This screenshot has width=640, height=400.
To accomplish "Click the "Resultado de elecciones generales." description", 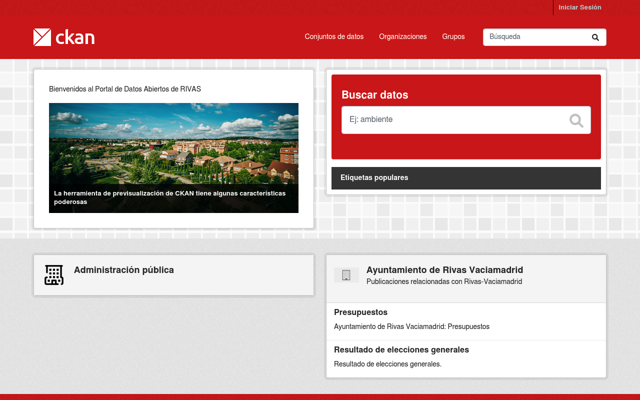I will click(387, 364).
